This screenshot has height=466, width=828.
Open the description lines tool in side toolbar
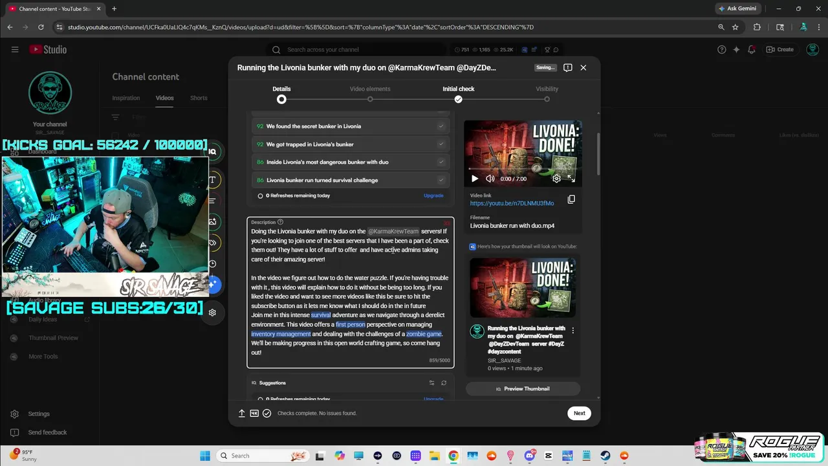212,201
